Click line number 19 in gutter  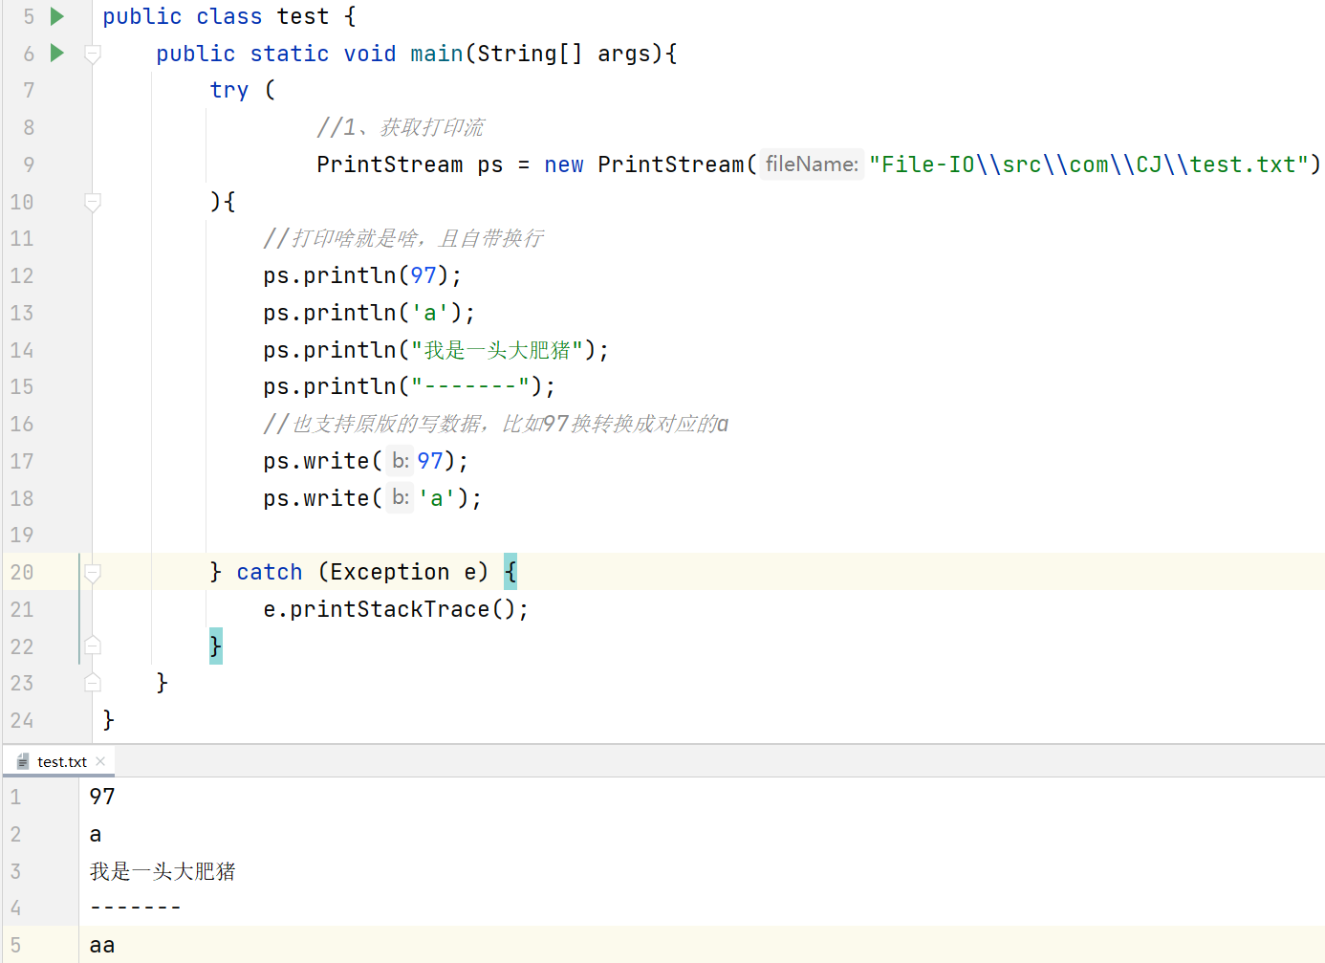pos(22,535)
